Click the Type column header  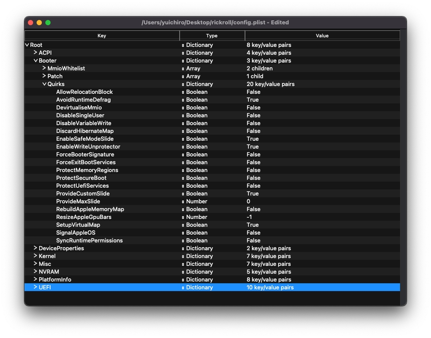pyautogui.click(x=212, y=36)
